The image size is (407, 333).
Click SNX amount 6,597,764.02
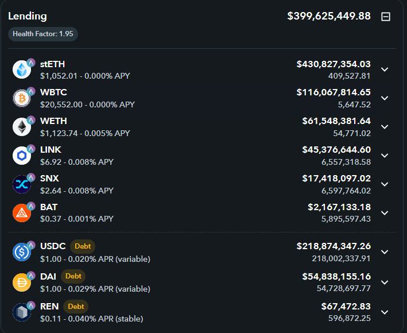(x=346, y=191)
